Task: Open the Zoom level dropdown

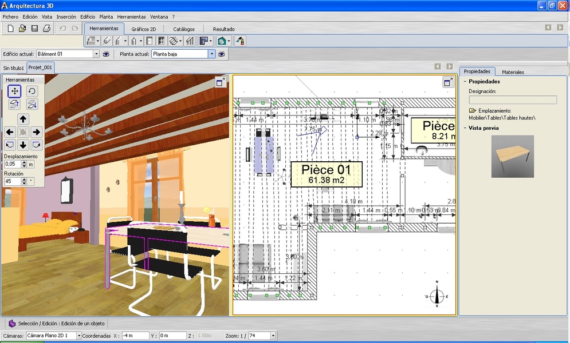Action: 273,336
